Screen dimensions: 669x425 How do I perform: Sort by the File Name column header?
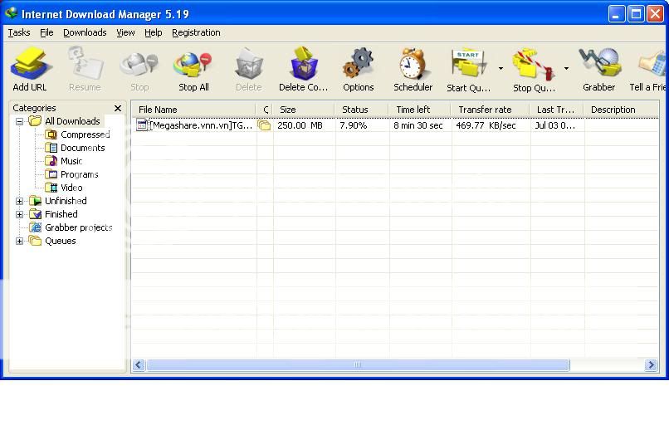(x=193, y=110)
